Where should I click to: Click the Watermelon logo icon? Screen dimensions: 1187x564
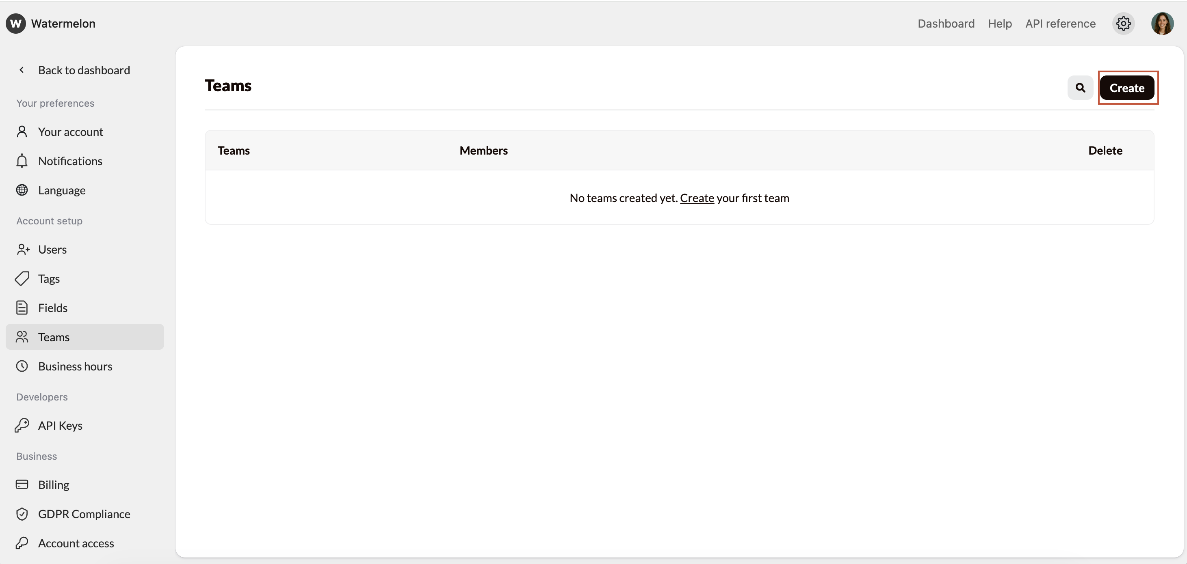[x=16, y=24]
